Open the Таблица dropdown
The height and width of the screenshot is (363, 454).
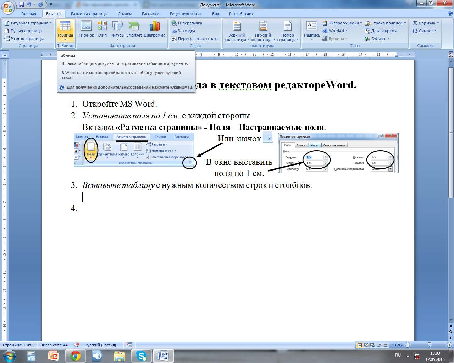(x=65, y=30)
